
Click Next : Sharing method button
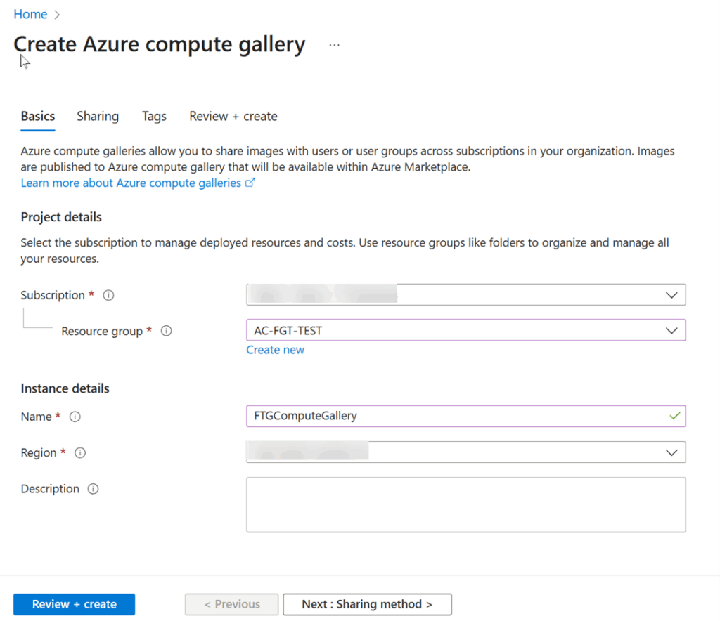click(x=367, y=604)
